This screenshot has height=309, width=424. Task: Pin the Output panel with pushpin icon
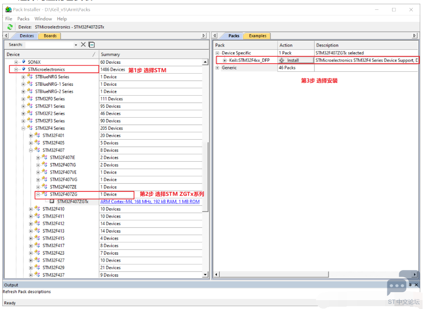(410, 285)
